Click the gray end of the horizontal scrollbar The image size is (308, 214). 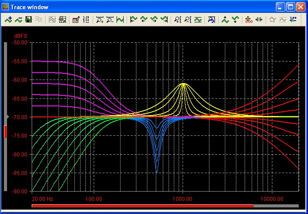[x=276, y=206]
